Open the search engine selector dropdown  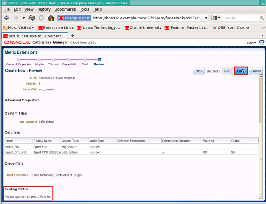point(216,18)
